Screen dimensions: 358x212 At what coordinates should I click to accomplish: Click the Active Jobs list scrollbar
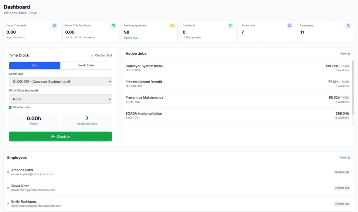353,88
